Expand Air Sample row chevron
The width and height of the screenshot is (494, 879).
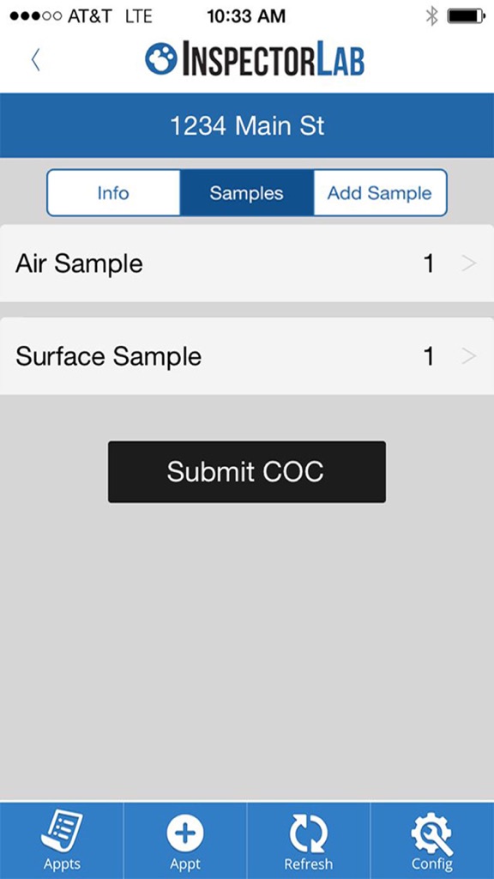(469, 263)
